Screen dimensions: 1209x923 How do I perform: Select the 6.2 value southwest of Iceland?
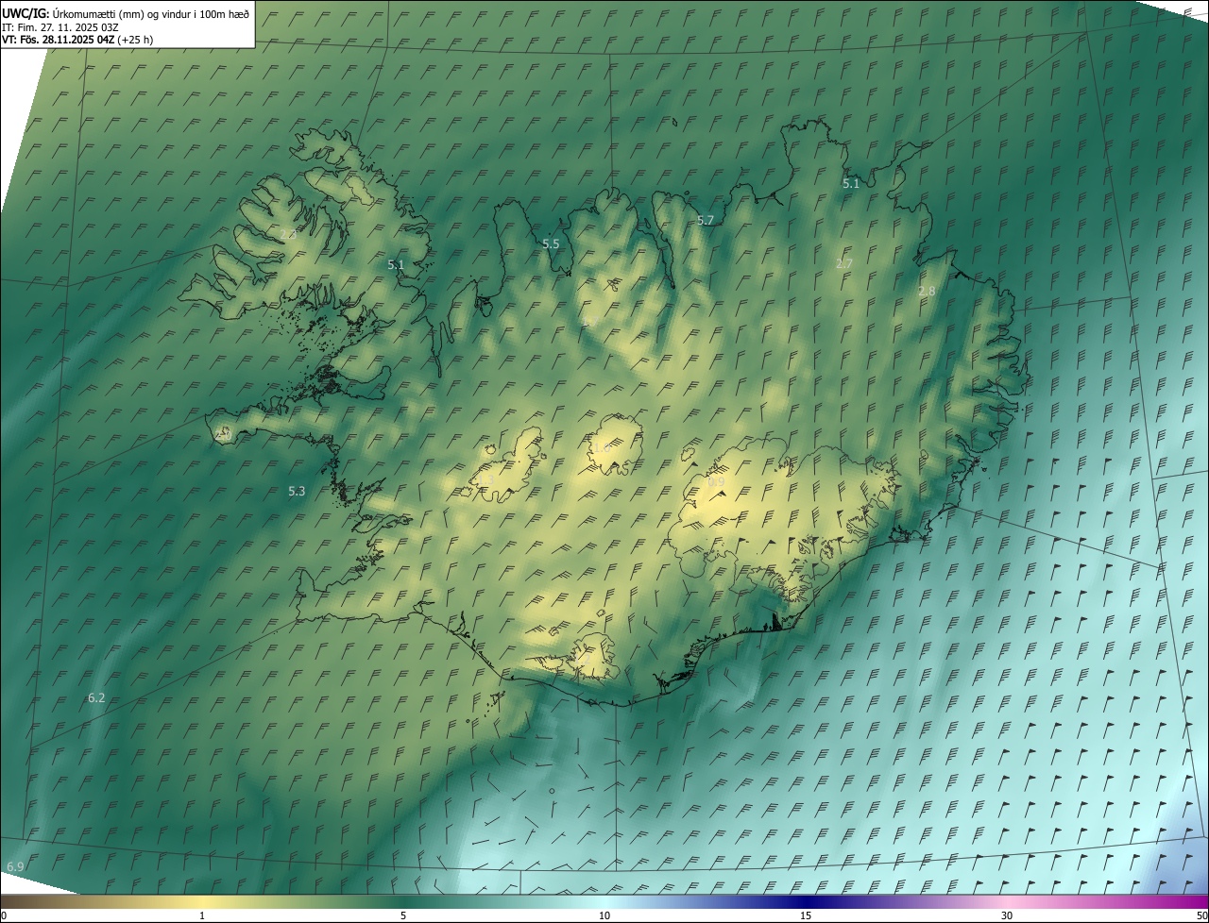click(96, 697)
